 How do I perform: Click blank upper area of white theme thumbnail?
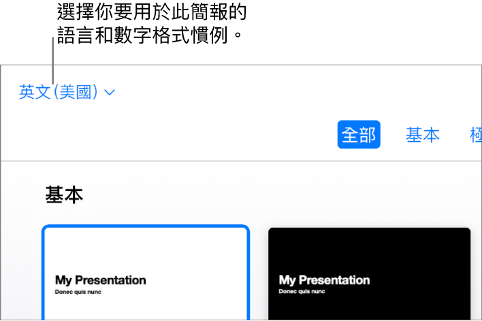tap(145, 249)
